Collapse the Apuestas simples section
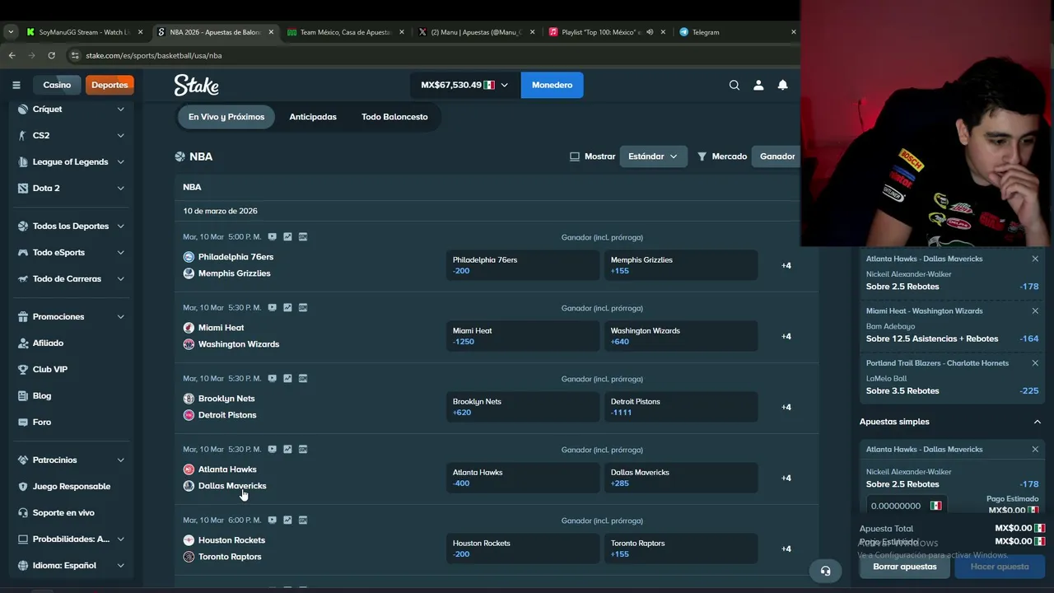The height and width of the screenshot is (593, 1054). pyautogui.click(x=1037, y=422)
